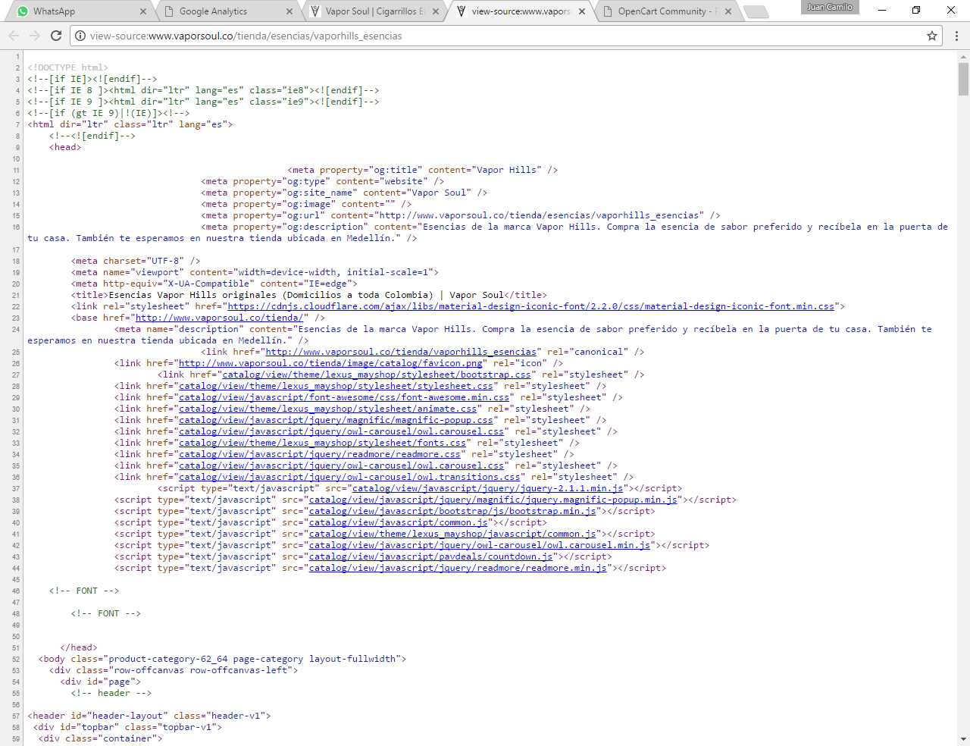The width and height of the screenshot is (970, 746).
Task: Close the Google Analytics tab
Action: (x=289, y=11)
